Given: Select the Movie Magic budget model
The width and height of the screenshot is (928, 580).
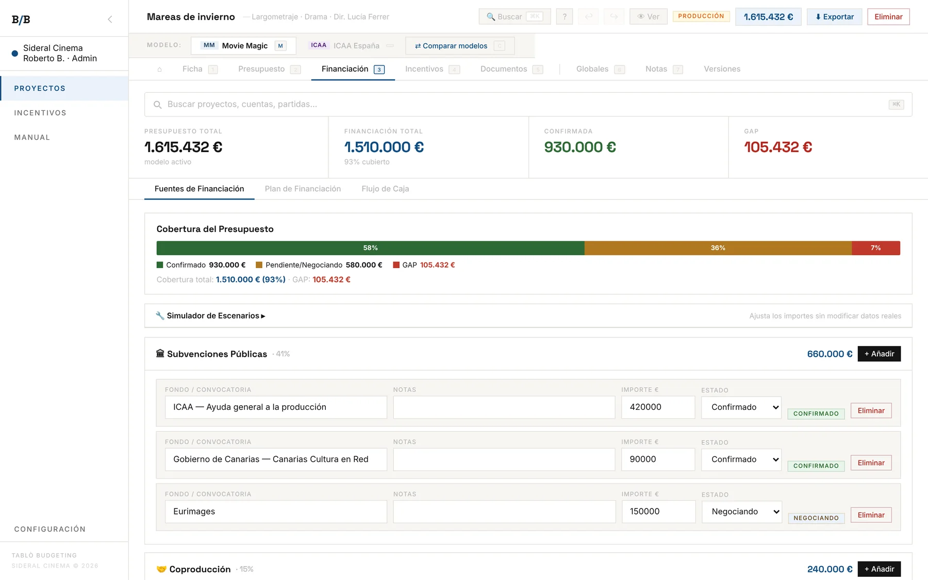Looking at the screenshot, I should click(243, 45).
